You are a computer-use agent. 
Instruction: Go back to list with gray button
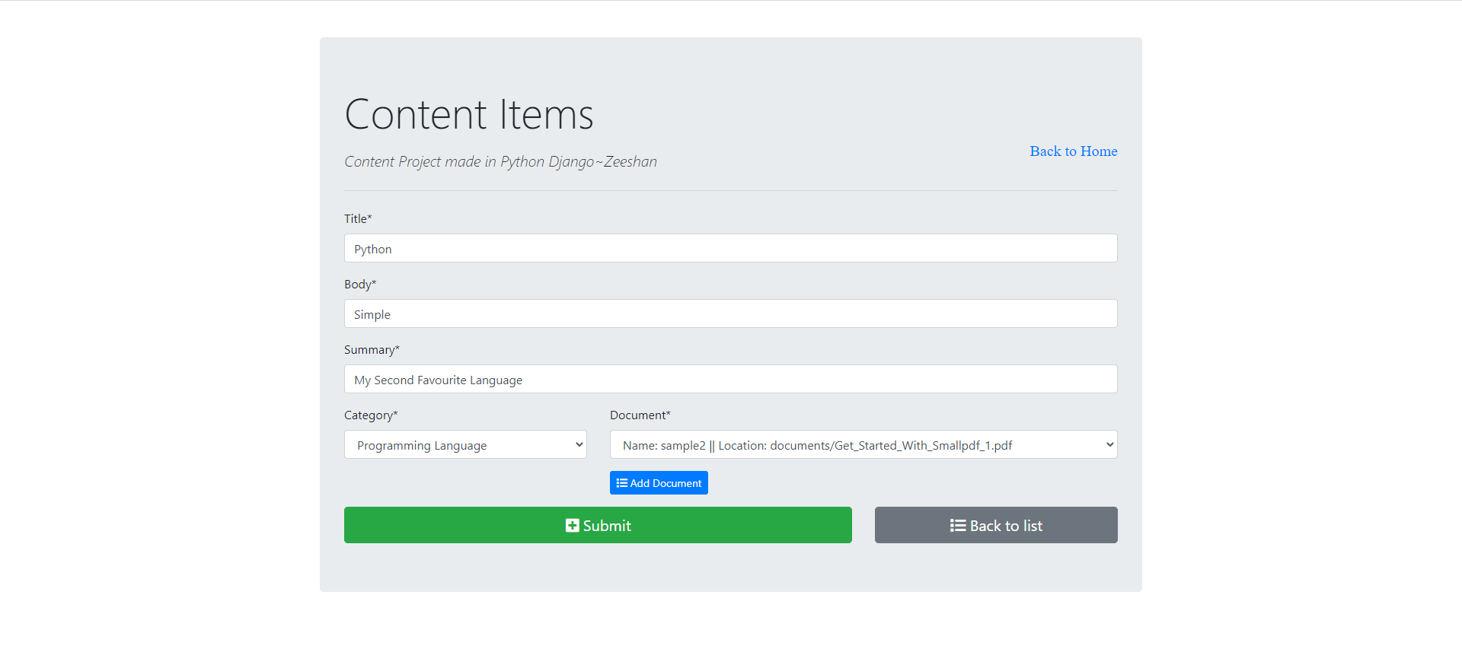(996, 525)
